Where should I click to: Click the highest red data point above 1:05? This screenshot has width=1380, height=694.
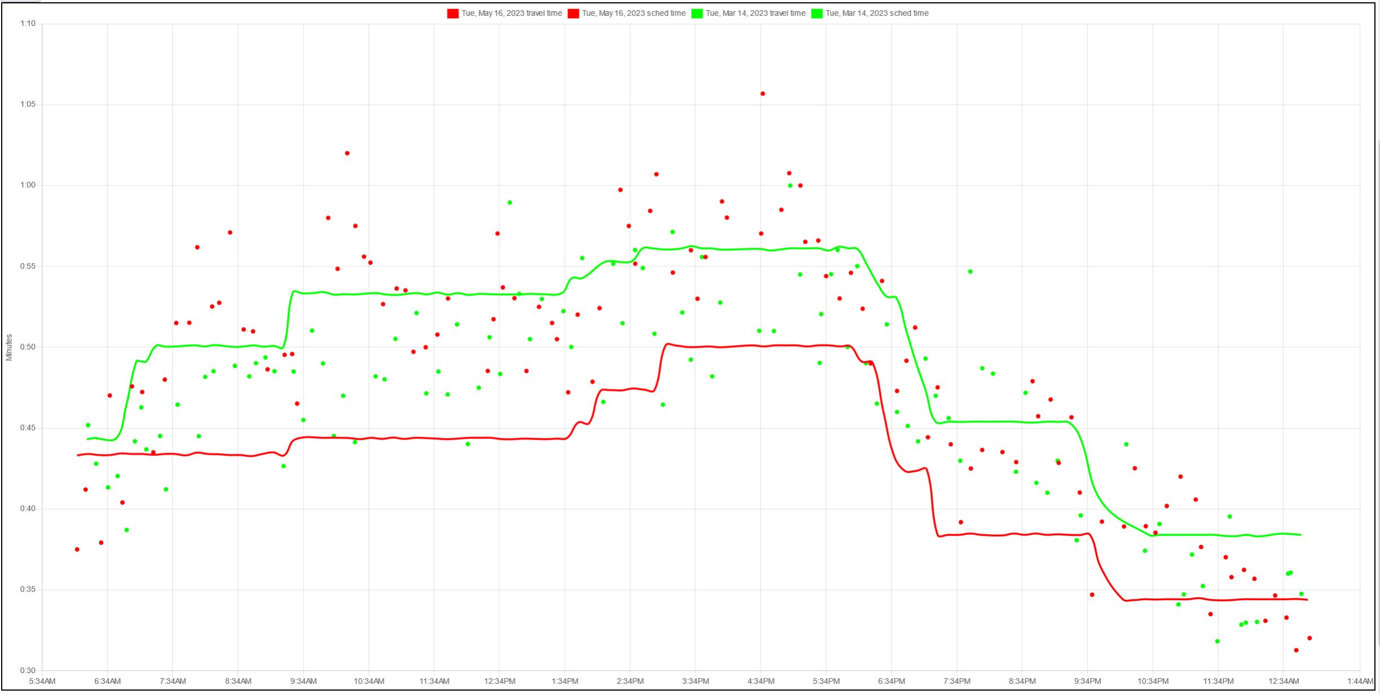pyautogui.click(x=763, y=94)
